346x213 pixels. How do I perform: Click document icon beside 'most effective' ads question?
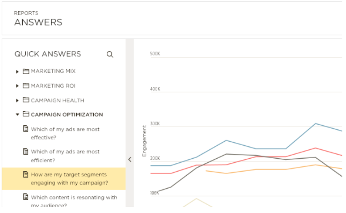click(x=26, y=129)
